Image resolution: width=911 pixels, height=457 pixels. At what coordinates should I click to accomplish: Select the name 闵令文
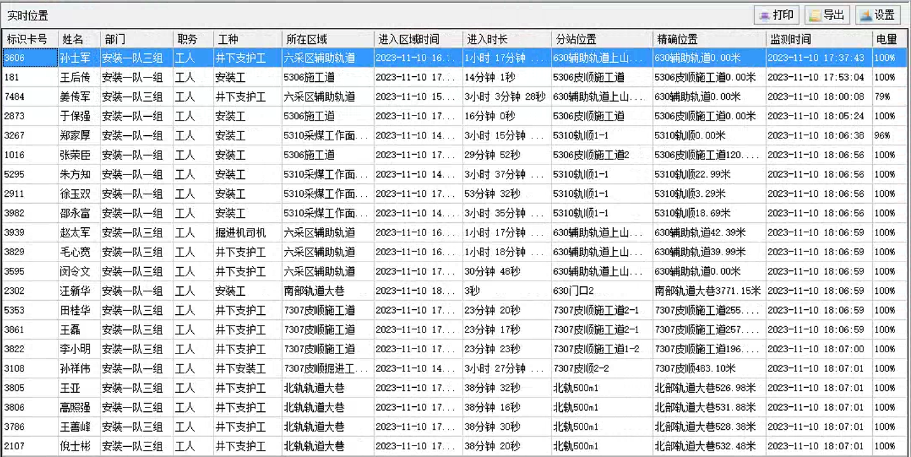click(75, 272)
